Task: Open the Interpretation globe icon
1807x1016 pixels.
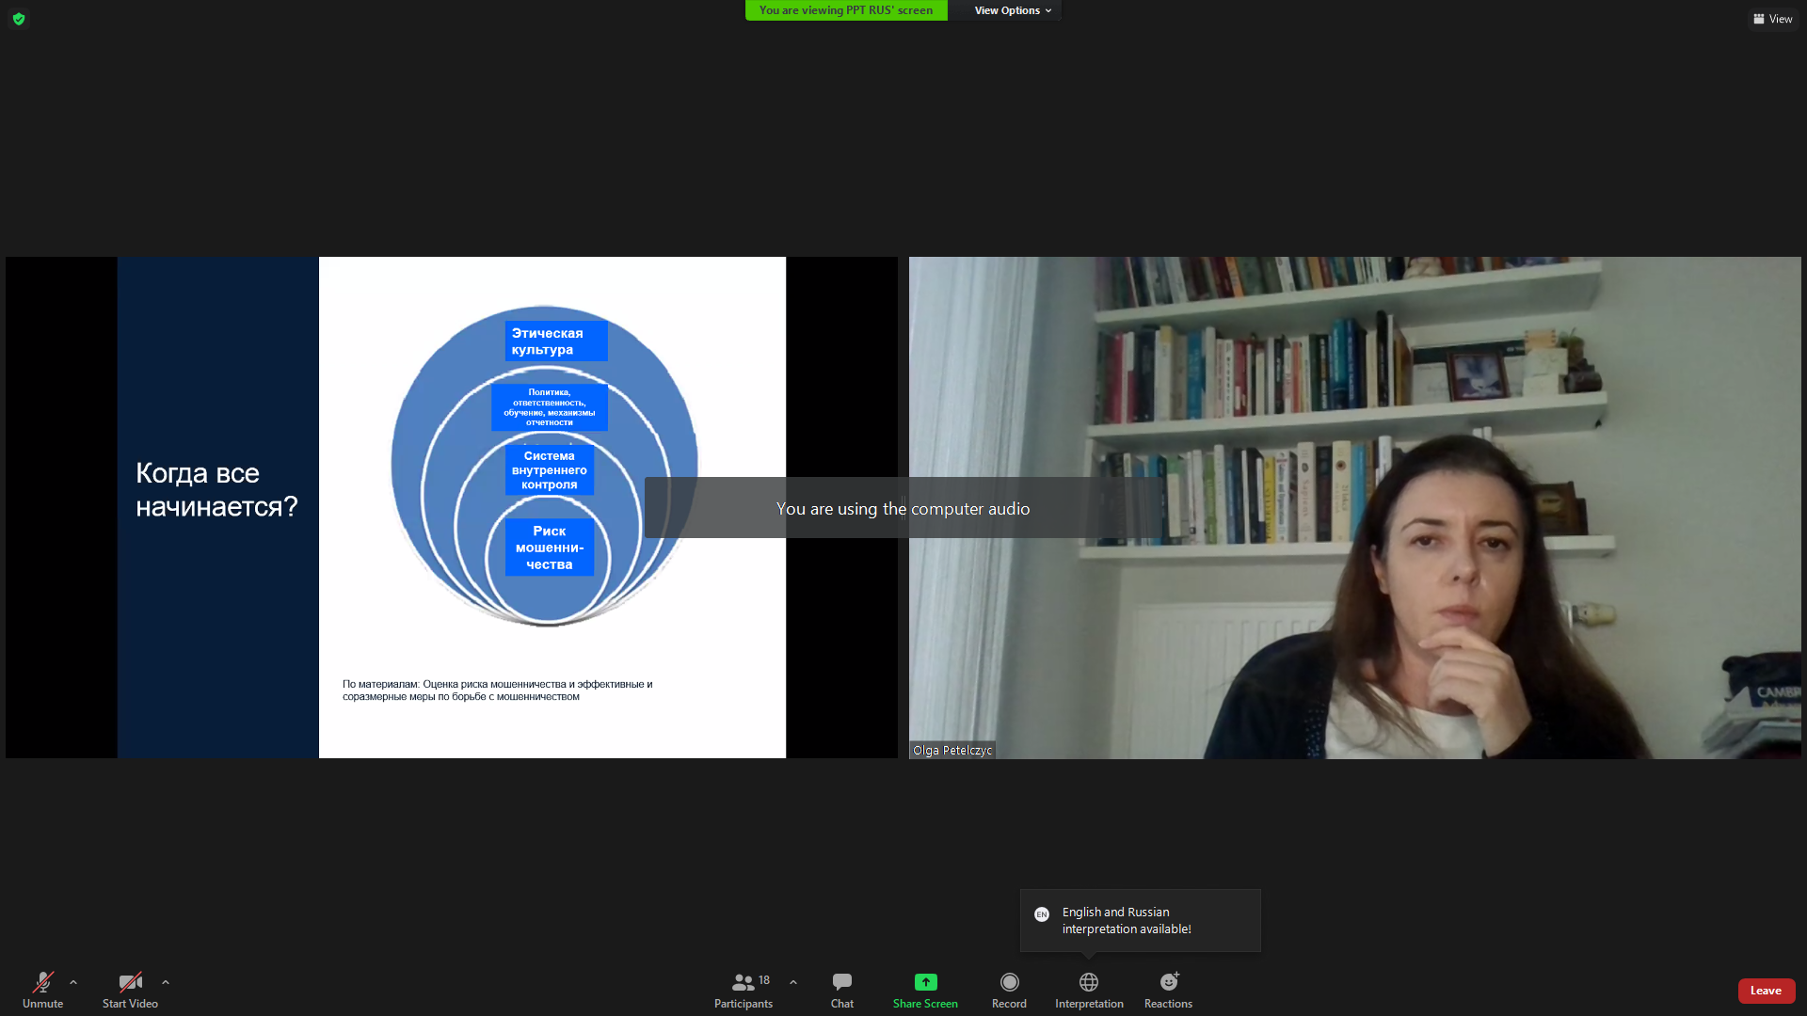Action: click(x=1089, y=982)
